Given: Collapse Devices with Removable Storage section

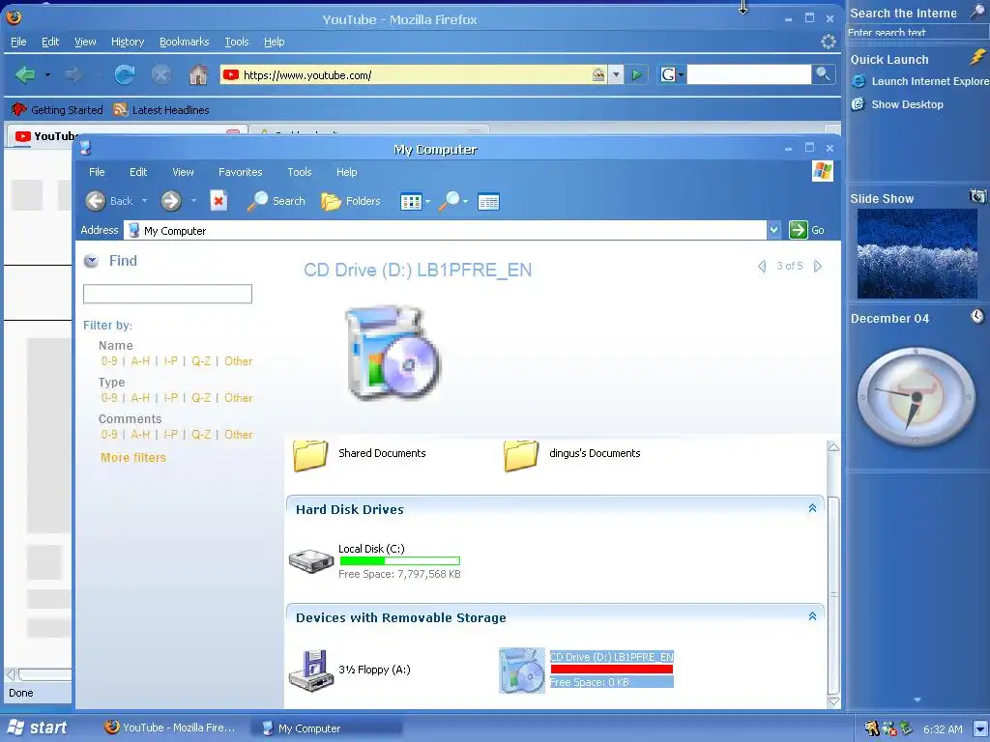Looking at the screenshot, I should point(812,616).
